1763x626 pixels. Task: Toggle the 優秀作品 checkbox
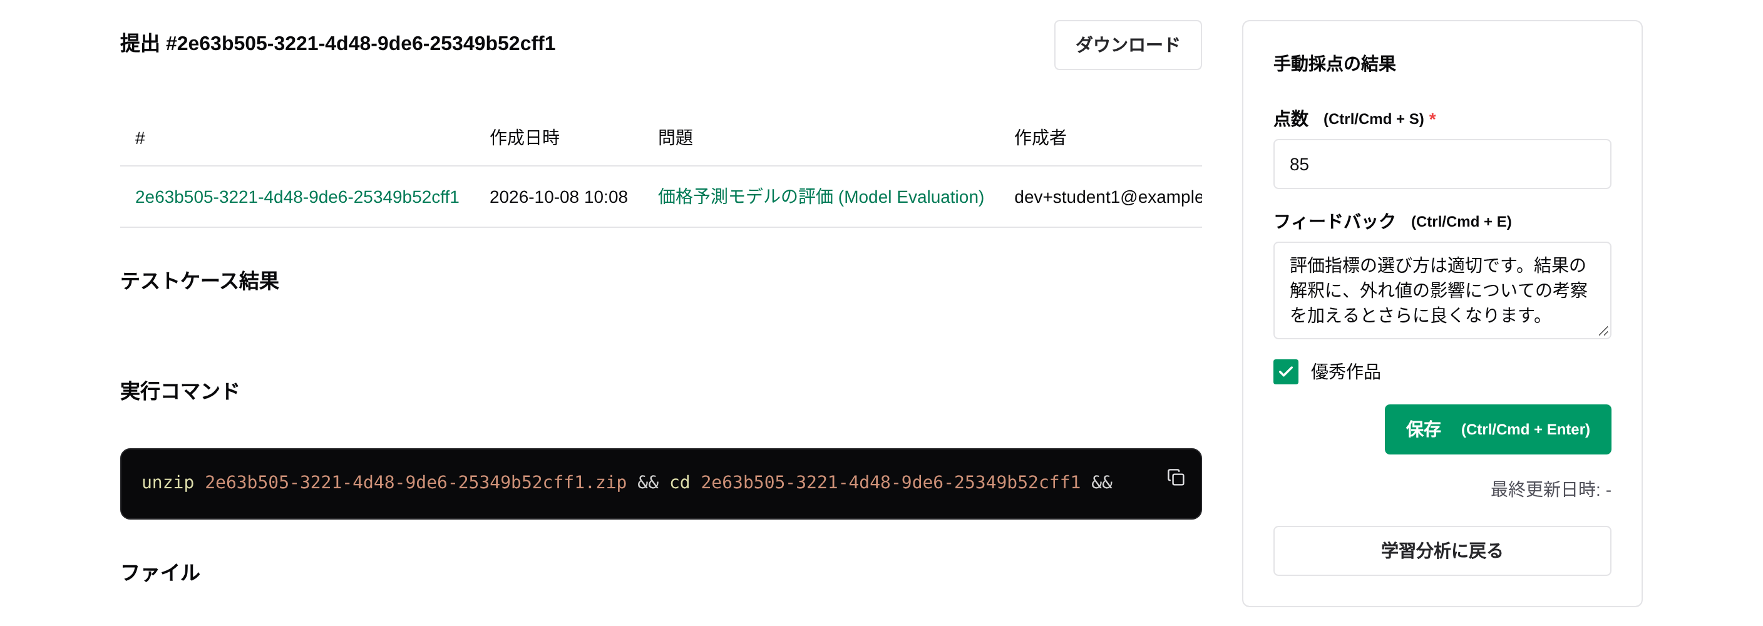click(1285, 371)
